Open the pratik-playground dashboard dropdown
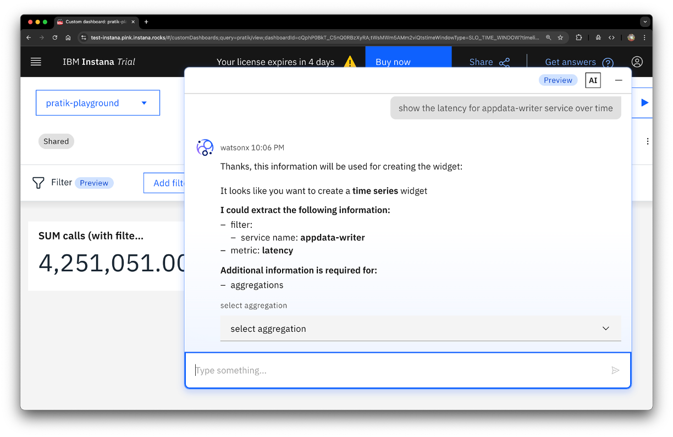The image size is (673, 437). (98, 103)
